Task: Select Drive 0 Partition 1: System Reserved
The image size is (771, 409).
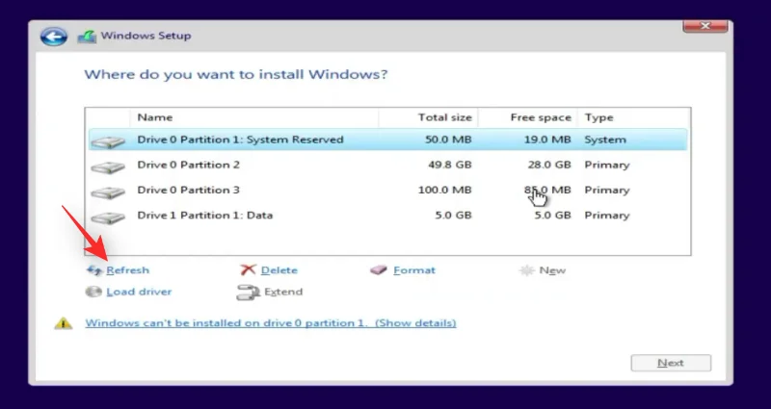Action: click(388, 140)
